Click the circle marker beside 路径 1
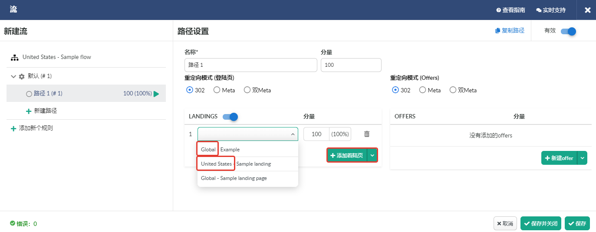This screenshot has height=232, width=596. coord(29,94)
